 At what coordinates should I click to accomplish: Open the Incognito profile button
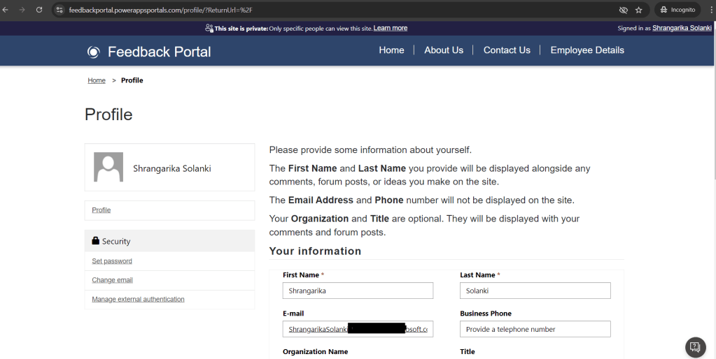tap(677, 10)
